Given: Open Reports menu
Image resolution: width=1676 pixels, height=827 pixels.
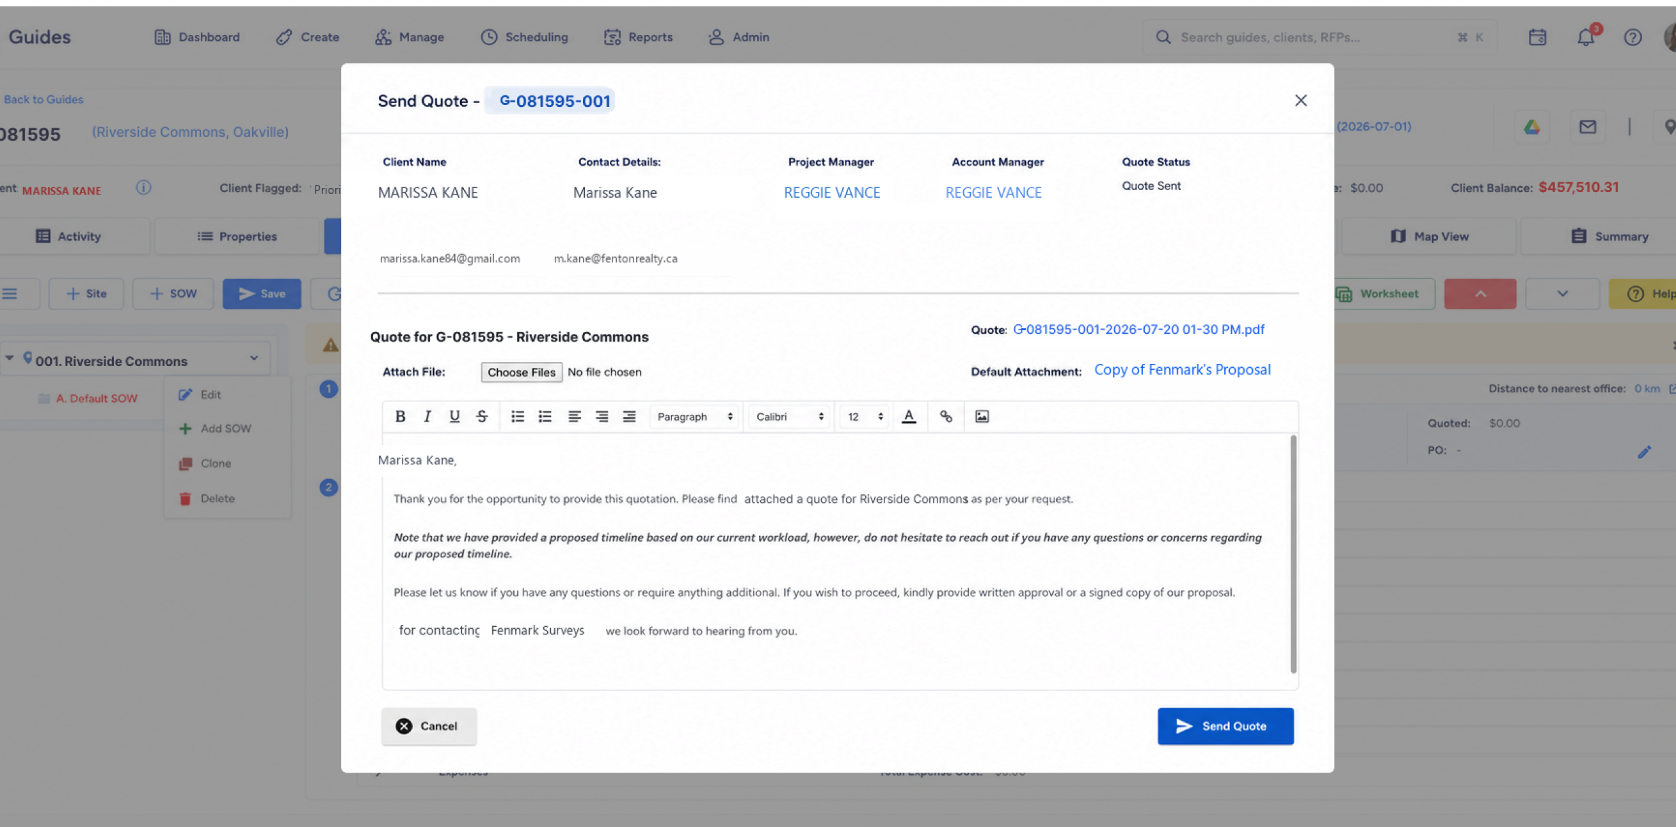Looking at the screenshot, I should click(x=638, y=37).
